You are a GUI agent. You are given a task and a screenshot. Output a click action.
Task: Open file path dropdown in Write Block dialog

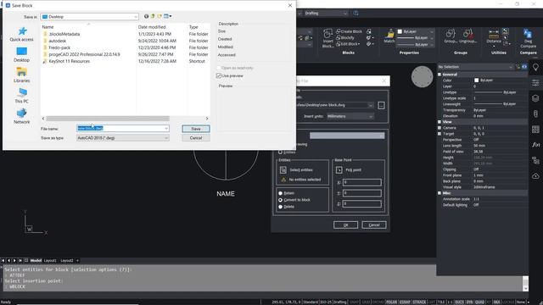[x=371, y=105]
